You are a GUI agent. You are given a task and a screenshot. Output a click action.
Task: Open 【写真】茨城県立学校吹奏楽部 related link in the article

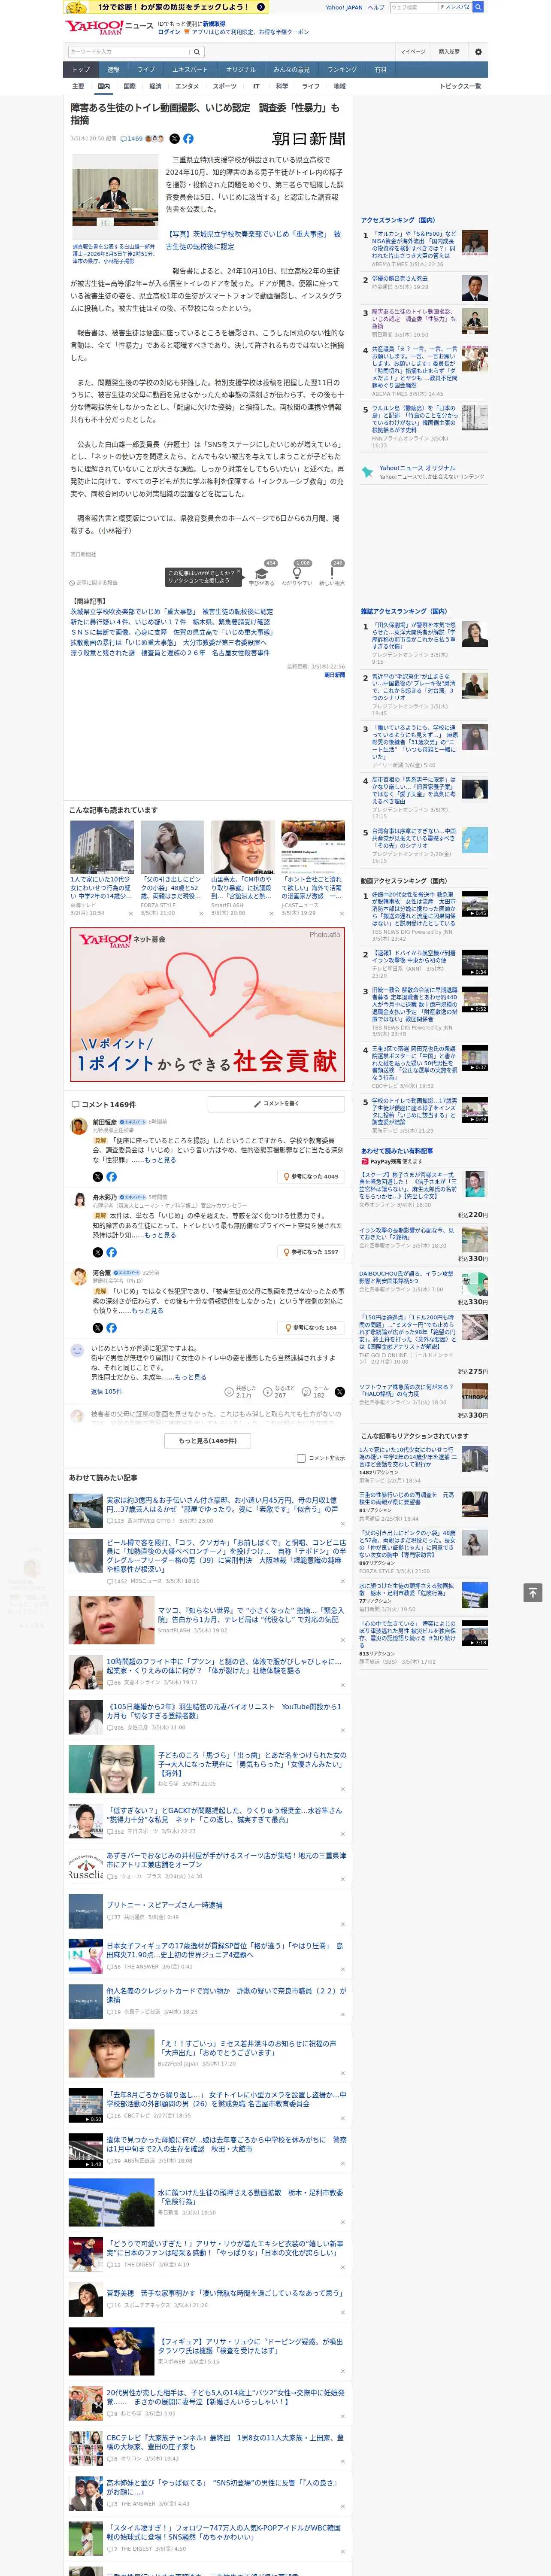253,240
